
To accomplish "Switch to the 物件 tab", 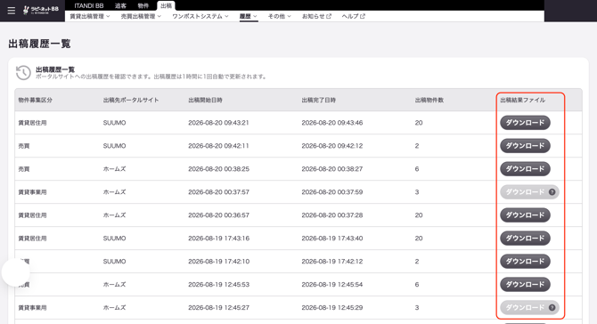I will (x=143, y=5).
